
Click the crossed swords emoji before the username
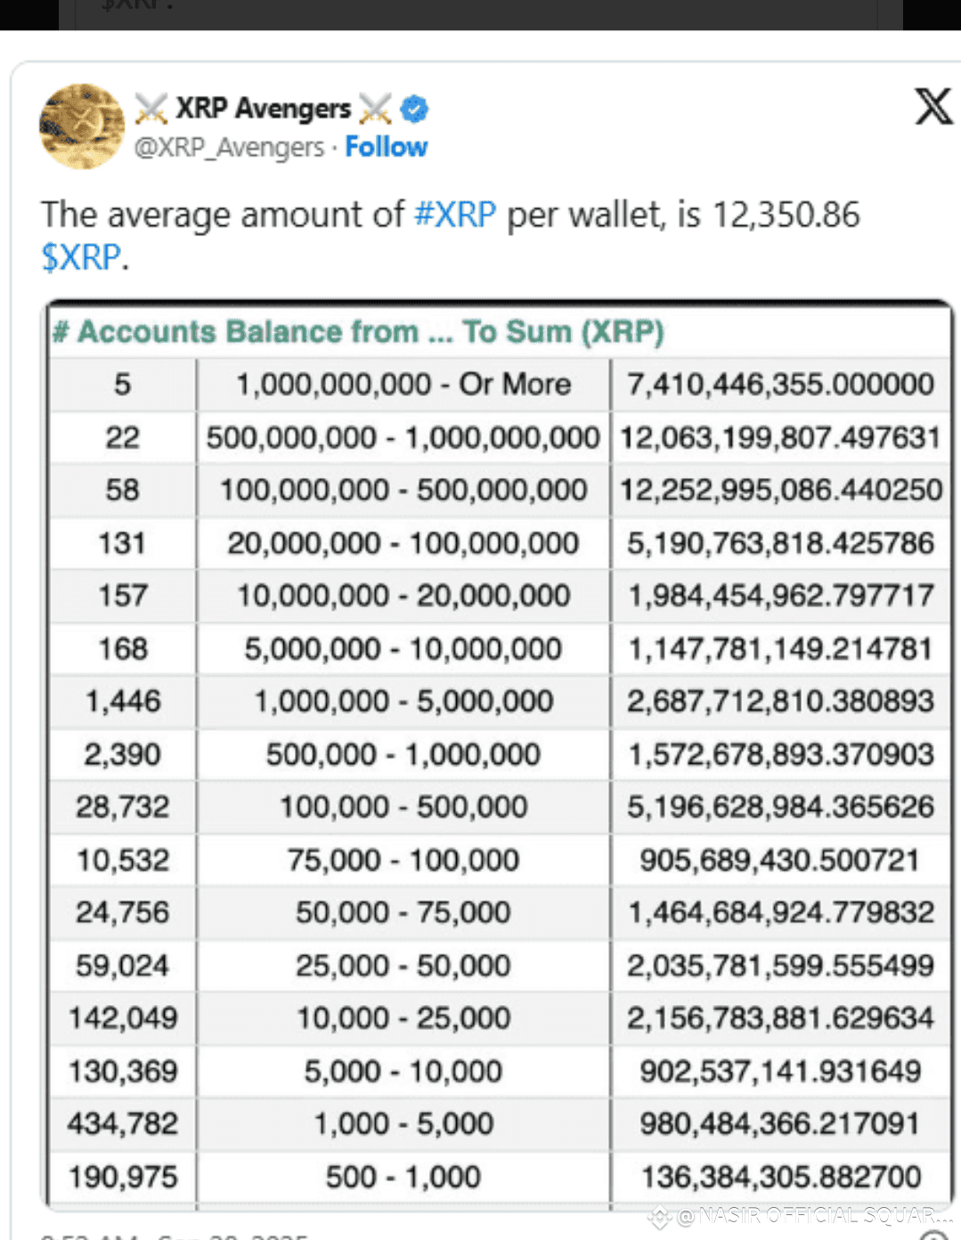pos(152,108)
